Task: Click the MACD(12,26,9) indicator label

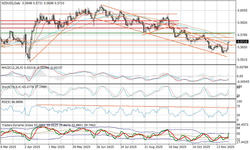Action: (x=11, y=67)
